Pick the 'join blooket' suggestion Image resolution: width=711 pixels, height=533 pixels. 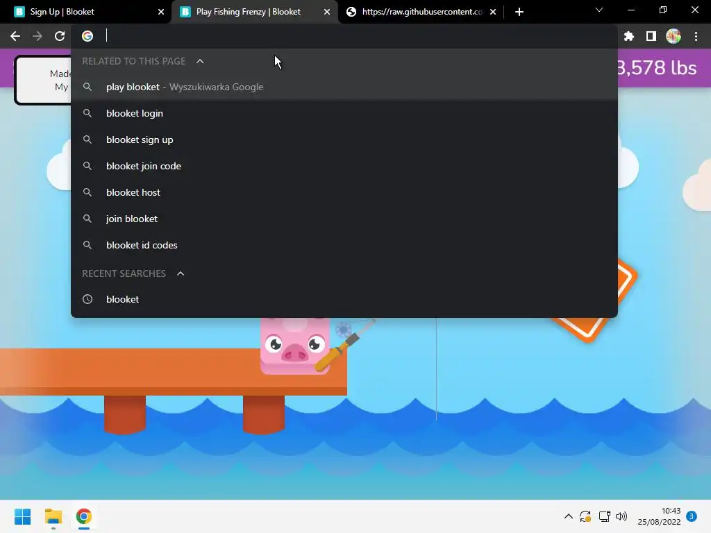tap(344, 219)
